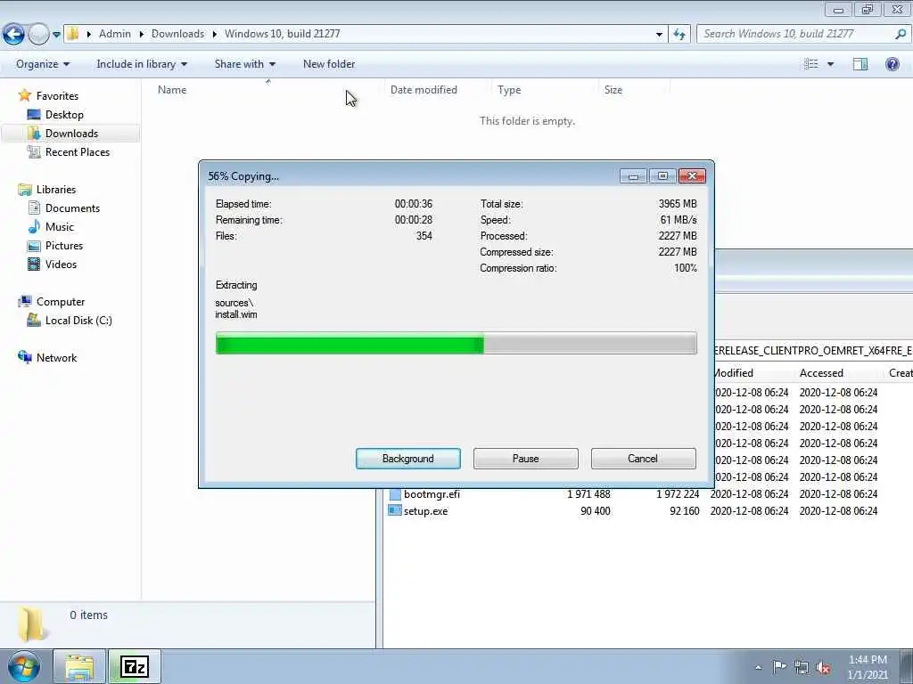Select Local Disk (C:) in navigation pane
Image resolution: width=913 pixels, height=684 pixels.
click(78, 321)
